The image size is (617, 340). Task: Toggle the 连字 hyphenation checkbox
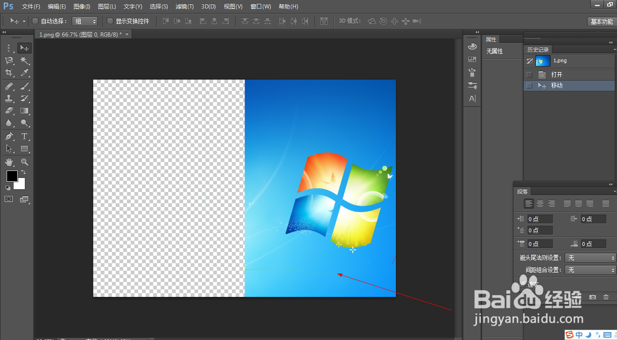click(523, 283)
